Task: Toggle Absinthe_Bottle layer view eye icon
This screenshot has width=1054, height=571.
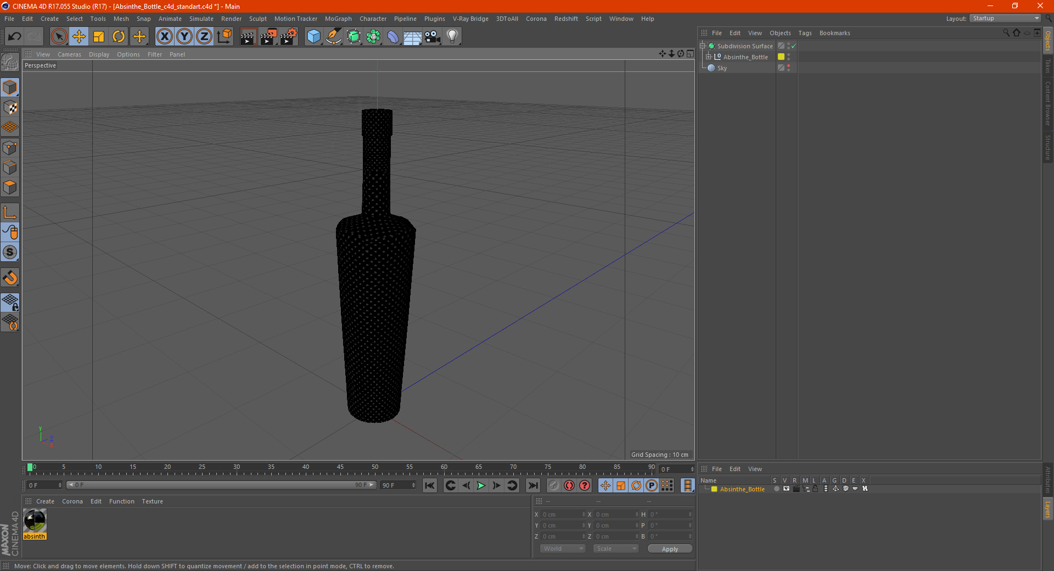Action: 786,489
